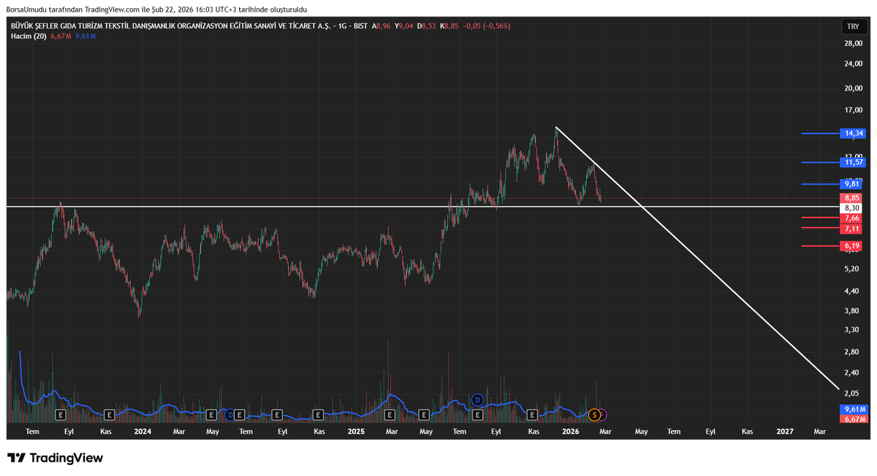
Task: Click the E earnings marker above May 2024
Action: click(x=211, y=415)
